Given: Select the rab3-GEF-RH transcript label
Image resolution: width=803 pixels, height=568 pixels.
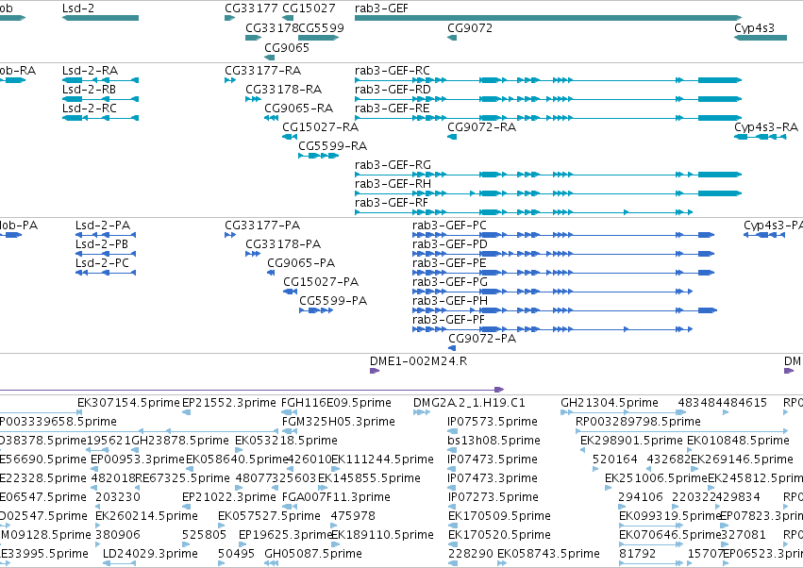Looking at the screenshot, I should [393, 183].
